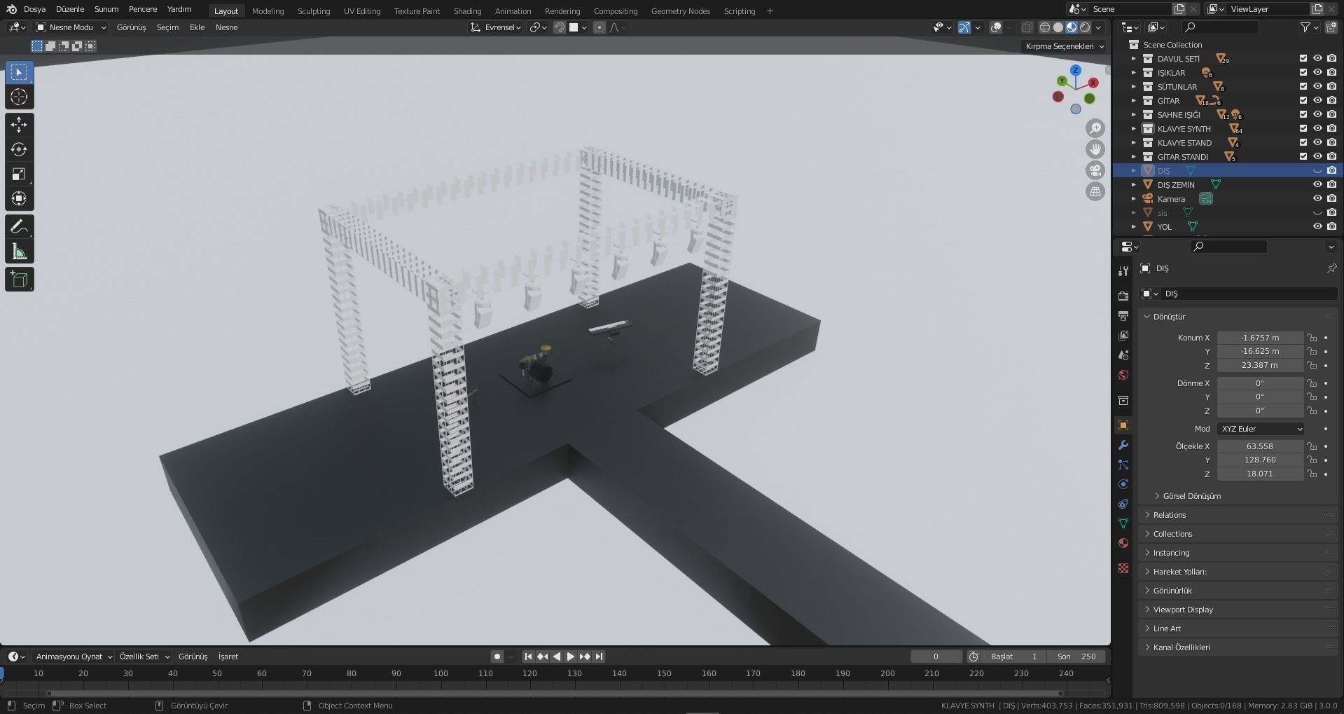Expand the SAHNE IŞIĞI collection tree
1344x714 pixels.
(1134, 115)
